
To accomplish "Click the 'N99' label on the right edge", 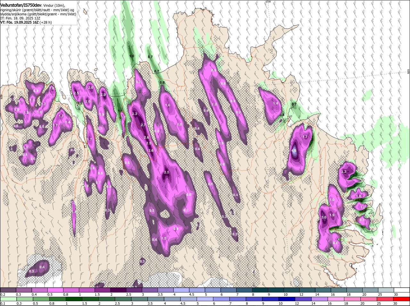I will [x=408, y=72].
